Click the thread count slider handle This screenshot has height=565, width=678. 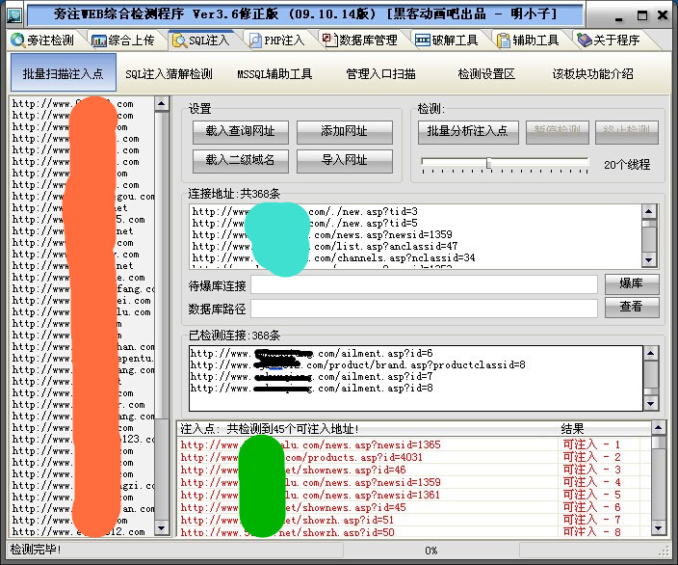tap(488, 164)
